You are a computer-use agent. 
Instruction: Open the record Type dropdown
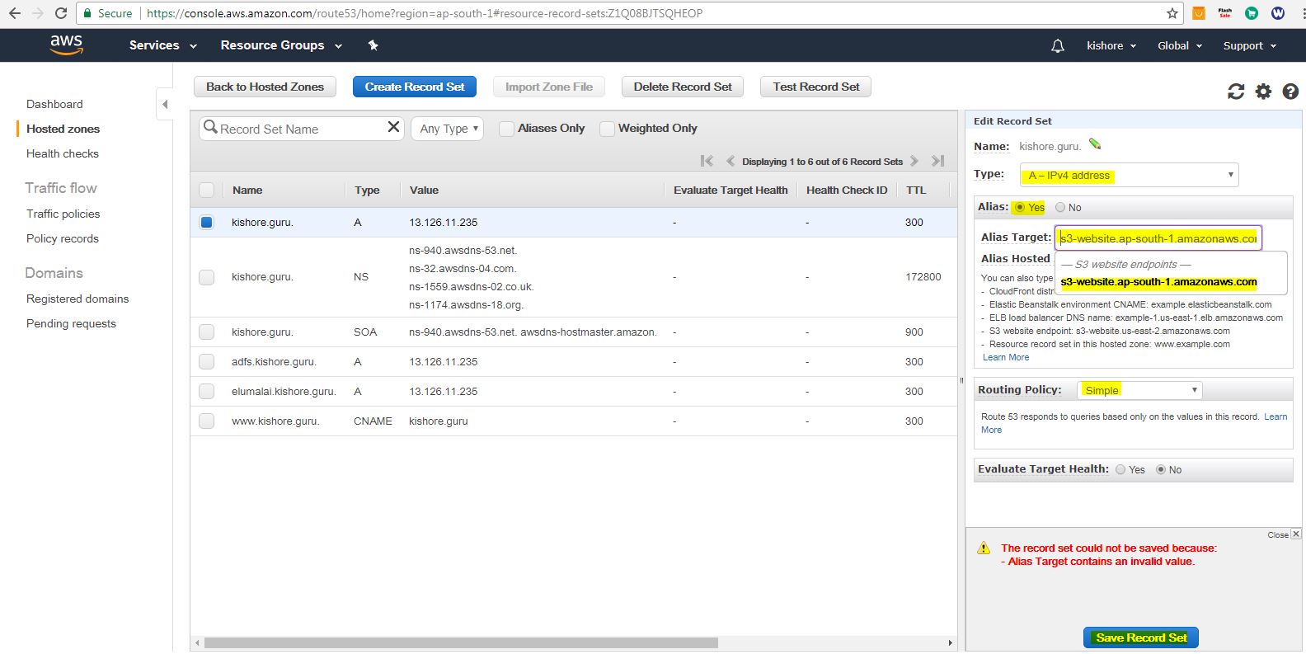coord(1129,175)
